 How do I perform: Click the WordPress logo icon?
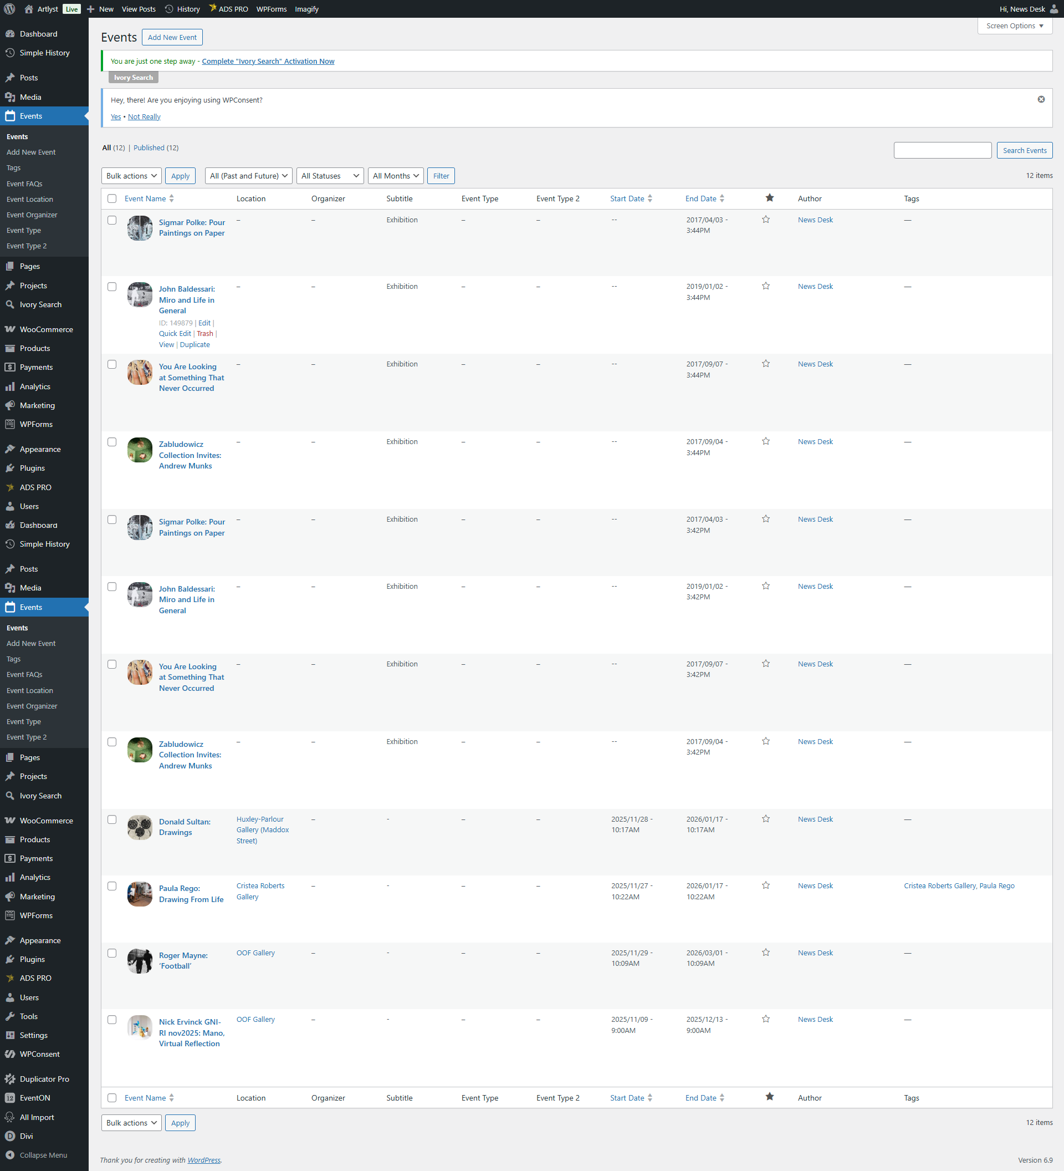pos(9,9)
